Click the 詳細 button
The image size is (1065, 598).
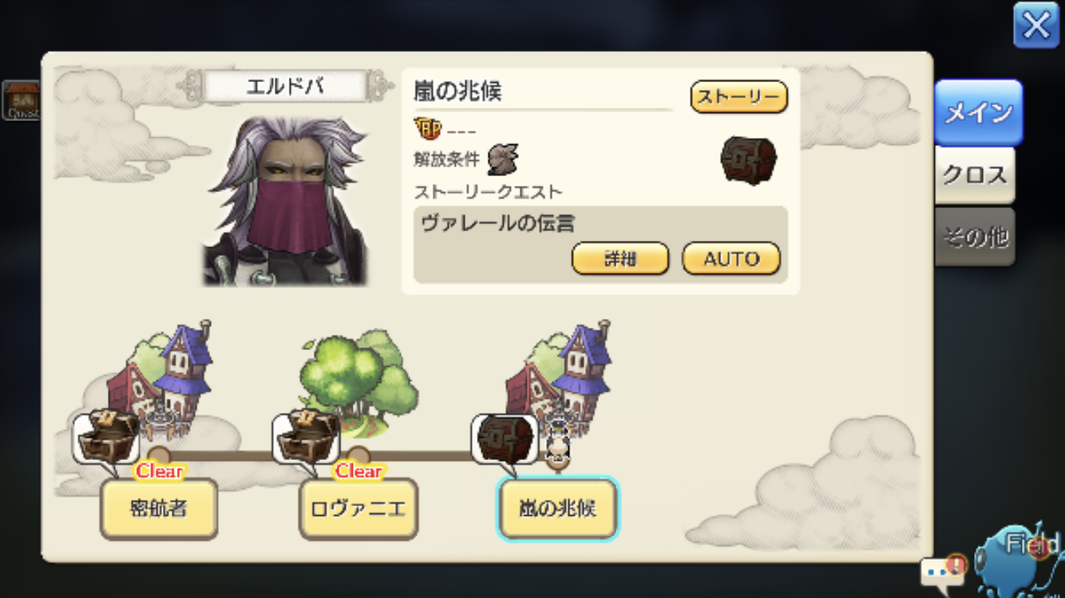pos(620,258)
